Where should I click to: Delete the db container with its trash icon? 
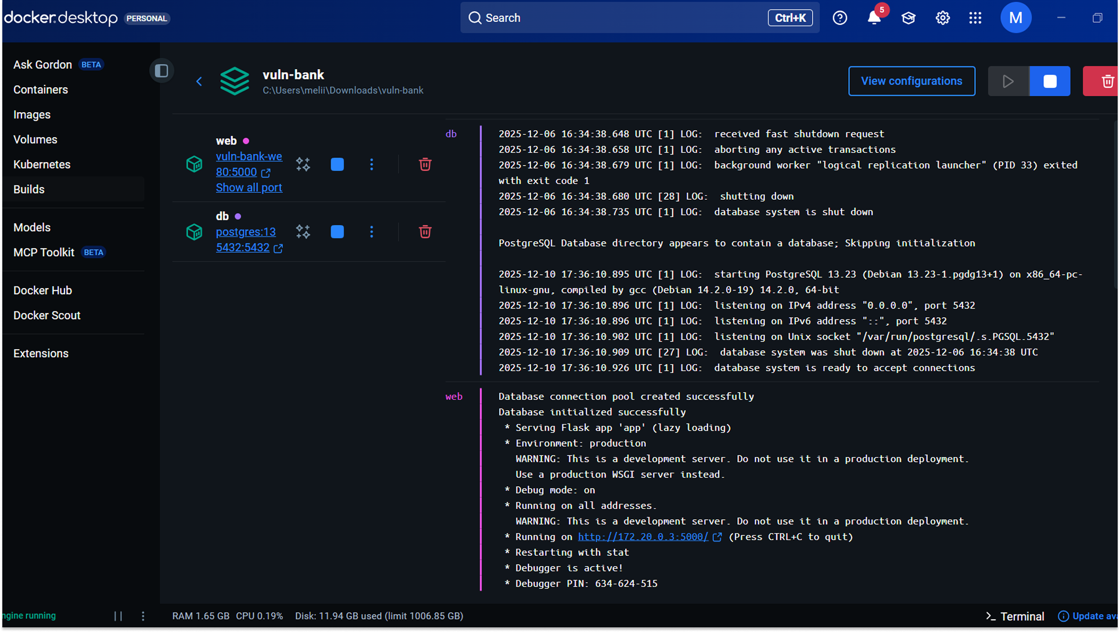425,232
